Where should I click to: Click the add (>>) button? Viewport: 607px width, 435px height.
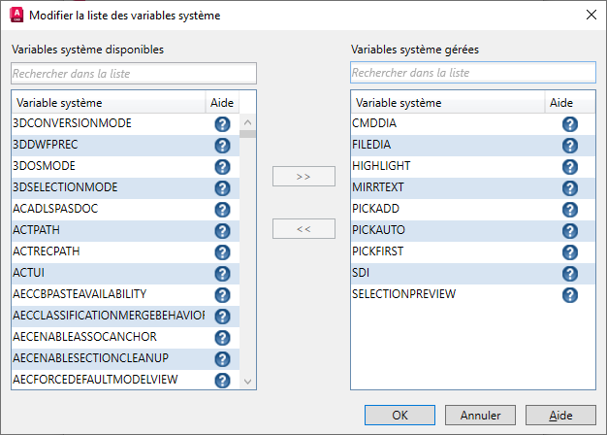tap(303, 177)
